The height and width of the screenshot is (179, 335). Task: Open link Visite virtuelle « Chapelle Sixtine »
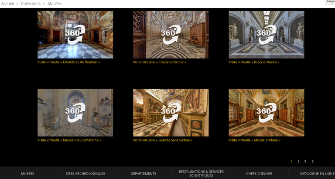click(159, 62)
